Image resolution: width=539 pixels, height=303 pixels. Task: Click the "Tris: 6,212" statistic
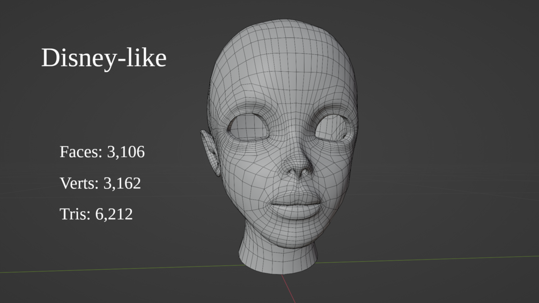[96, 214]
